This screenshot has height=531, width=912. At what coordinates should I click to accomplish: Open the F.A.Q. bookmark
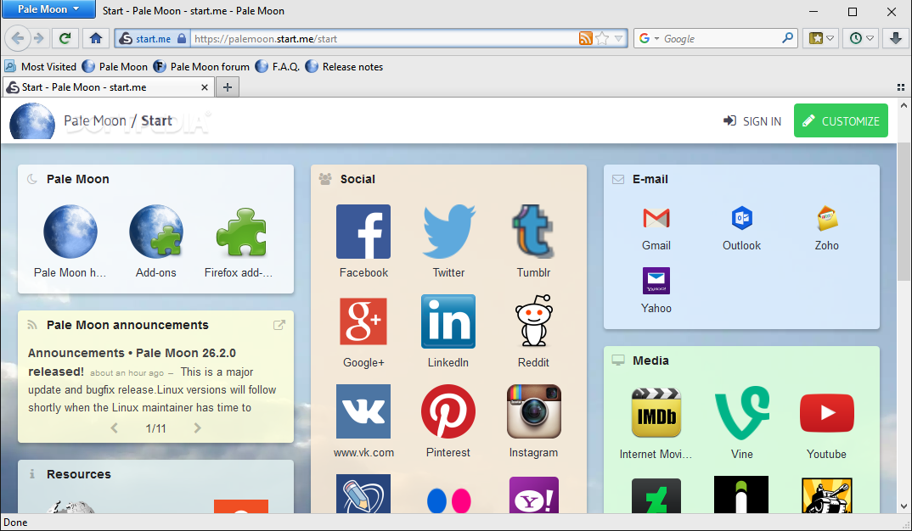pos(278,67)
